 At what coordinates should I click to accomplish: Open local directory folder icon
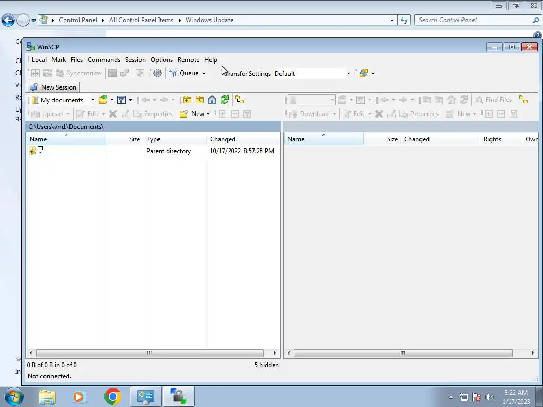(102, 100)
